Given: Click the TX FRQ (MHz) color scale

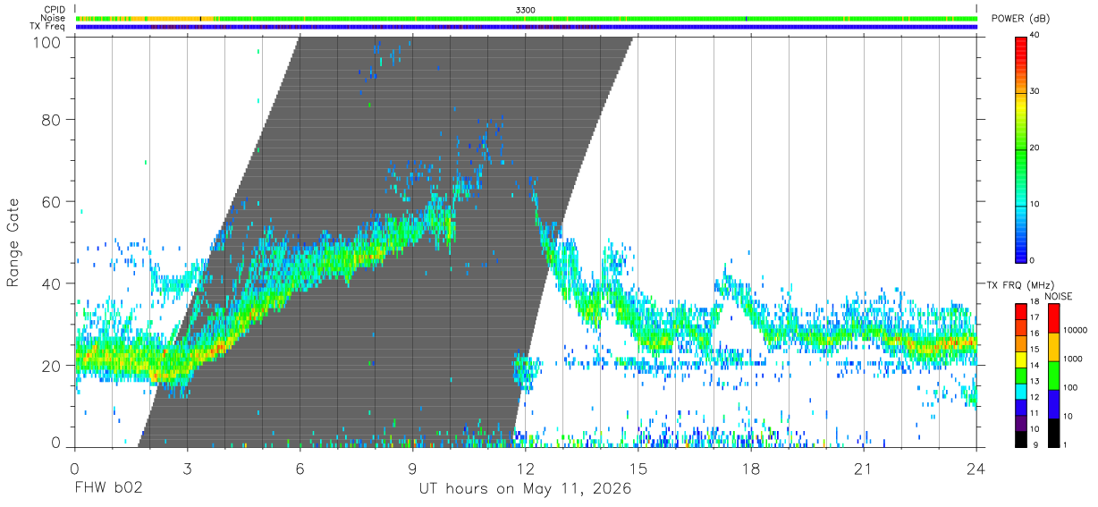Looking at the screenshot, I should (1021, 375).
